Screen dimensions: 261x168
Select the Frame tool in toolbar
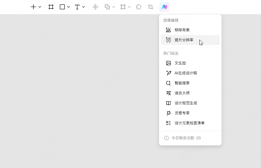pyautogui.click(x=51, y=7)
